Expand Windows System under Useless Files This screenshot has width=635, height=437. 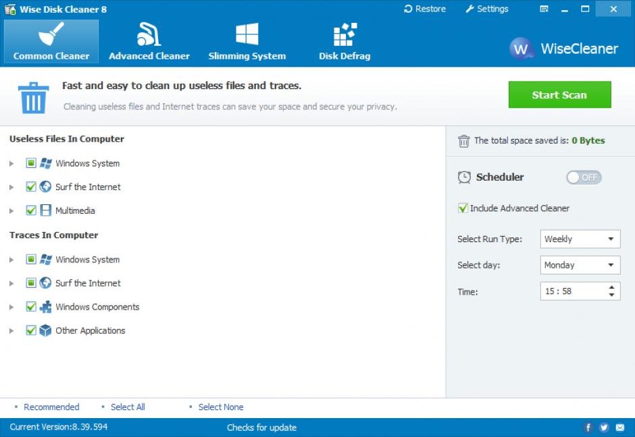[x=11, y=163]
